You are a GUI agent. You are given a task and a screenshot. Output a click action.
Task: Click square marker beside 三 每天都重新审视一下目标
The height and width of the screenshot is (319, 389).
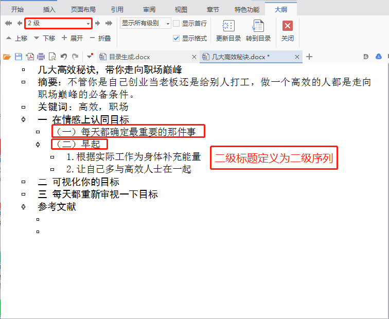[x=24, y=194]
